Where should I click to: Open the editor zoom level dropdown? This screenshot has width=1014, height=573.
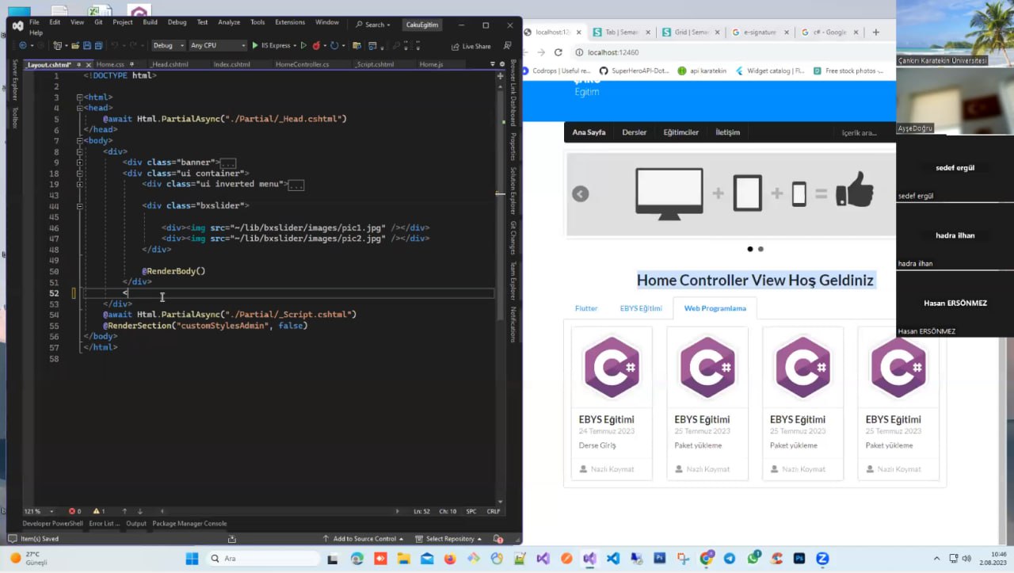(39, 511)
